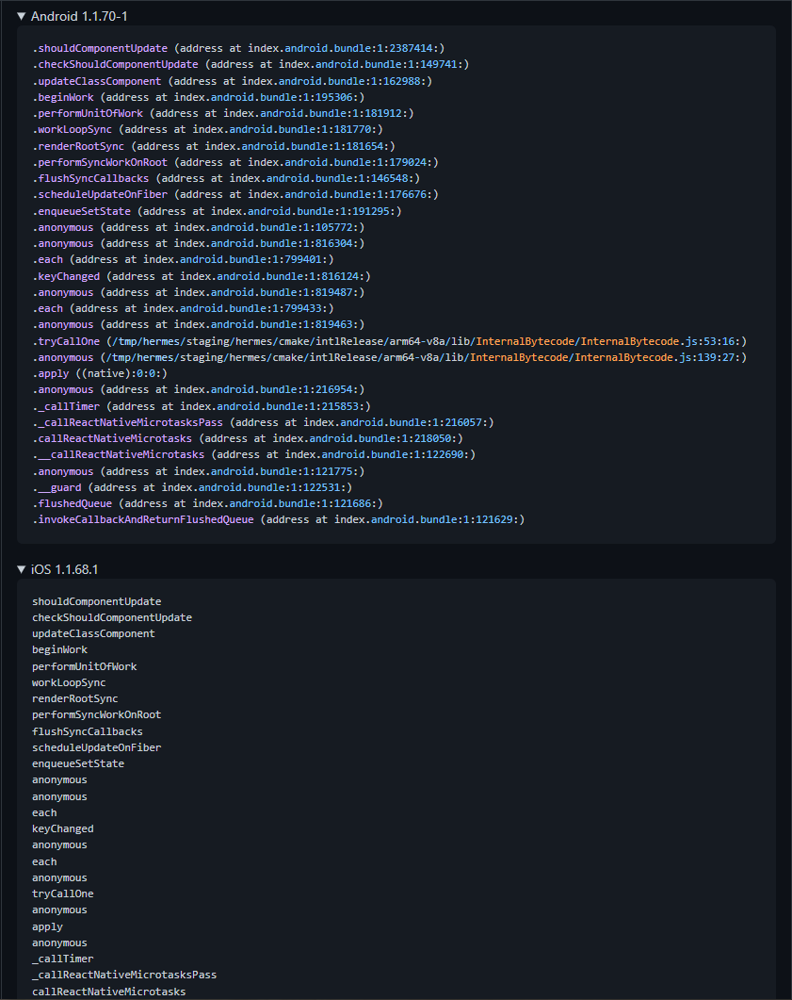The image size is (792, 1000).
Task: Click renderRootSync in the iOS trace
Action: click(75, 698)
